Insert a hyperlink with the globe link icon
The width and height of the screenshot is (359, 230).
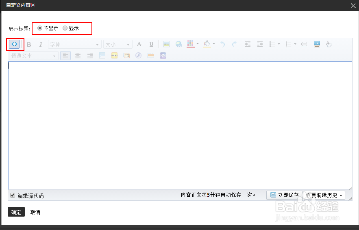pos(178,44)
